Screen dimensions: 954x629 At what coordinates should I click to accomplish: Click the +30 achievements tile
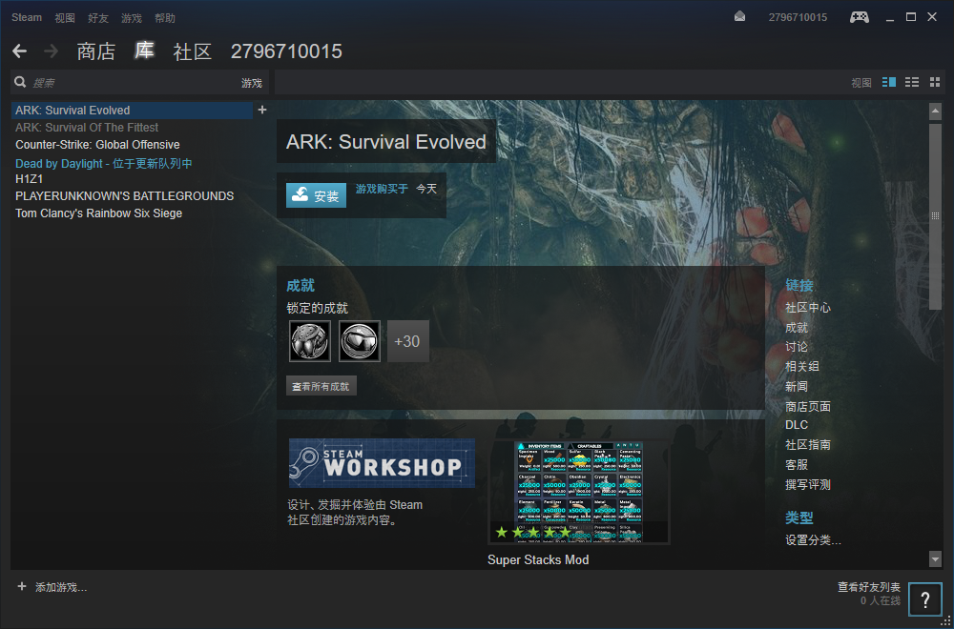tap(407, 341)
